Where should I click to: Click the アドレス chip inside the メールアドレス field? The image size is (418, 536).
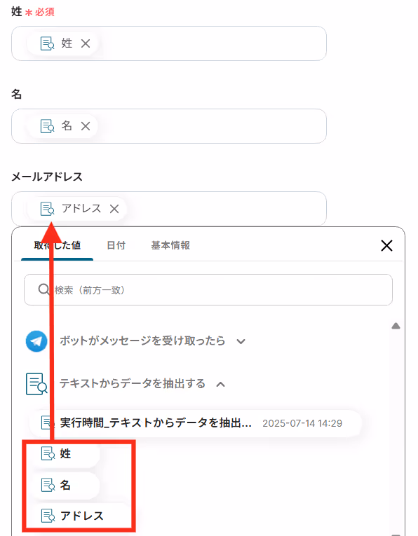coord(77,209)
